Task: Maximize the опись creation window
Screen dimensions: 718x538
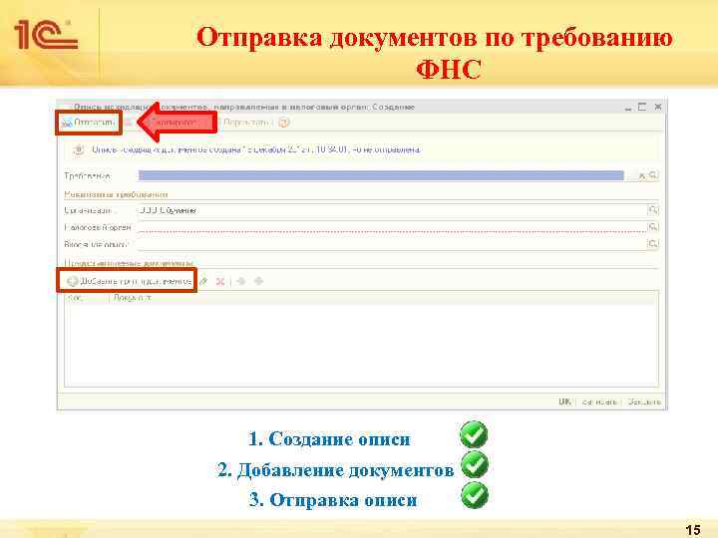Action: point(642,107)
